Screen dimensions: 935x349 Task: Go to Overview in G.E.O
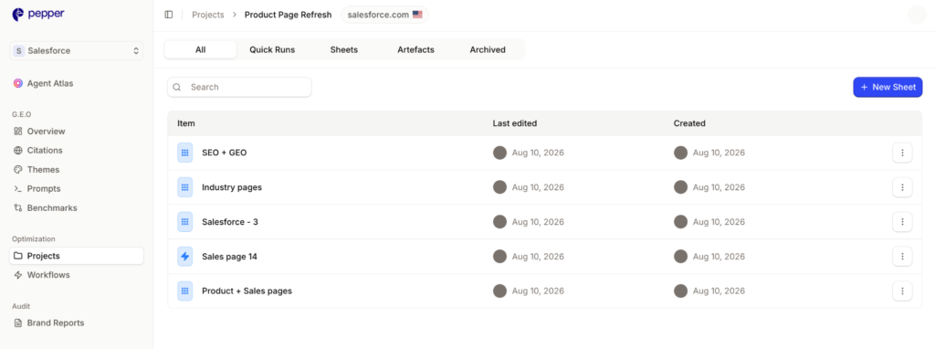[46, 132]
